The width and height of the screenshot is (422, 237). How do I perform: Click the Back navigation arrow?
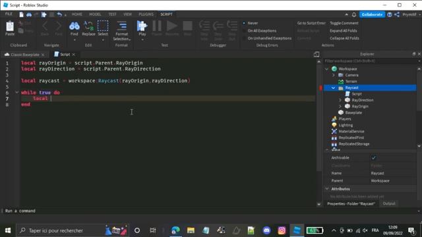pyautogui.click(x=45, y=26)
